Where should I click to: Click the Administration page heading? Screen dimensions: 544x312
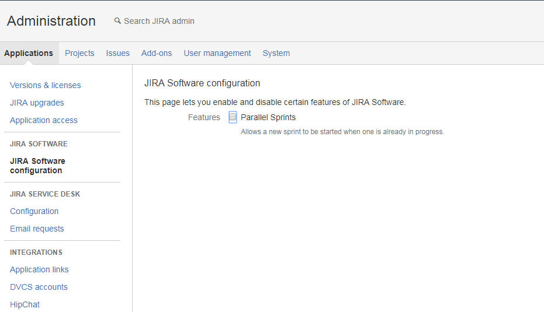(51, 21)
